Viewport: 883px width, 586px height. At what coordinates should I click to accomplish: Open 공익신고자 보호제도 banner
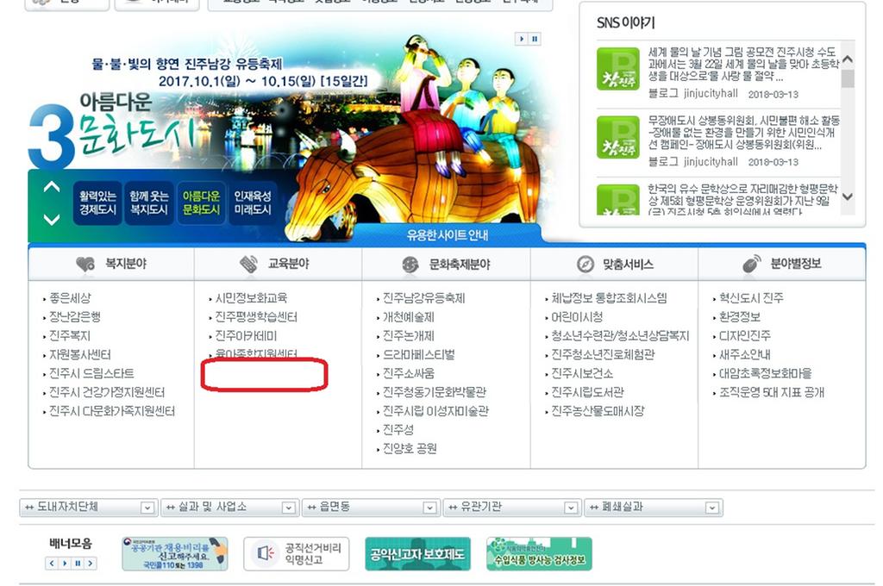[417, 553]
